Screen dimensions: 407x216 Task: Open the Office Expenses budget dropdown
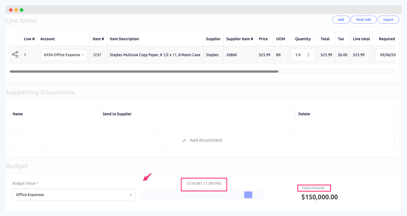coord(74,195)
